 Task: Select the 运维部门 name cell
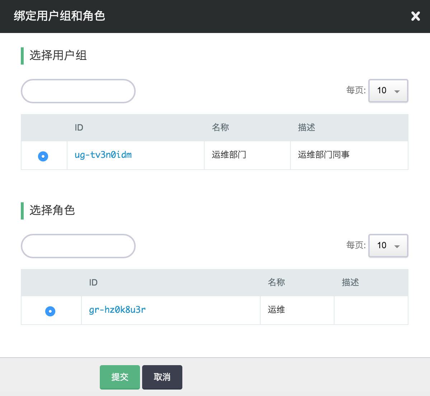coord(229,155)
